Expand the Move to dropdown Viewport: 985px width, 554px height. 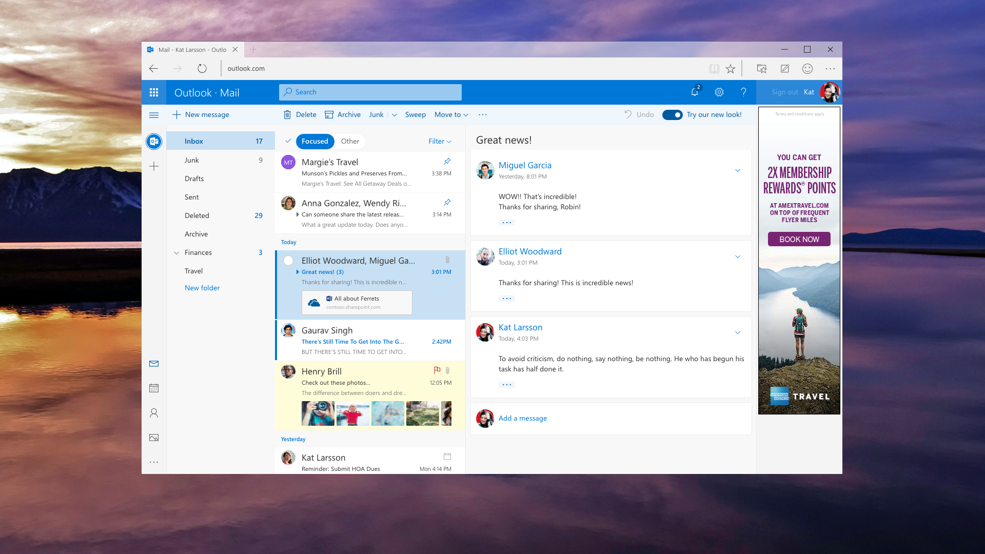[451, 115]
